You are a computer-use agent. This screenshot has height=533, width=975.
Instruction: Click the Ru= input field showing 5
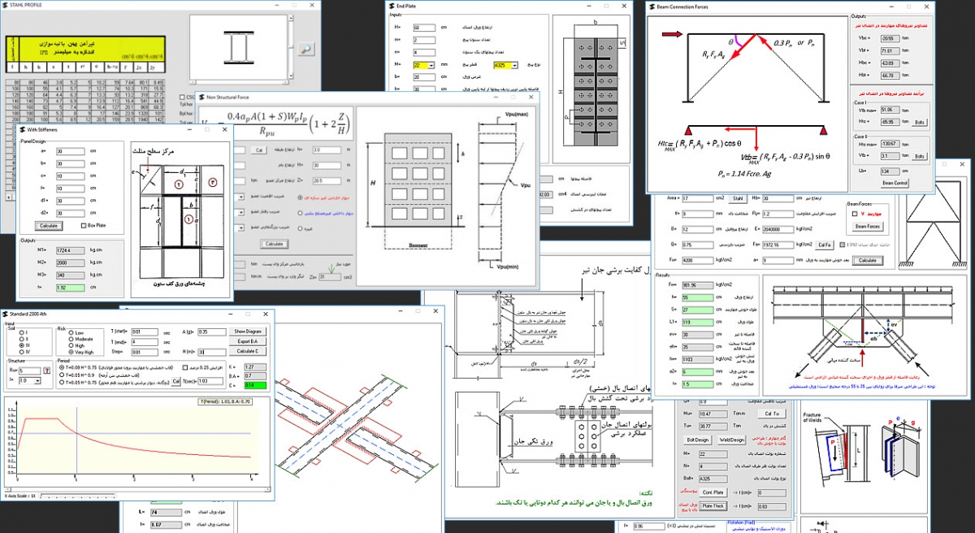(29, 370)
